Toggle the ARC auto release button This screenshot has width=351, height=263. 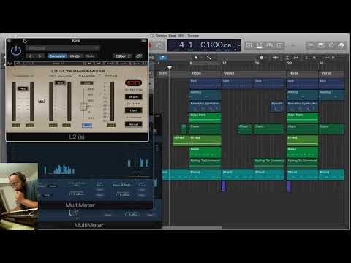point(87,126)
